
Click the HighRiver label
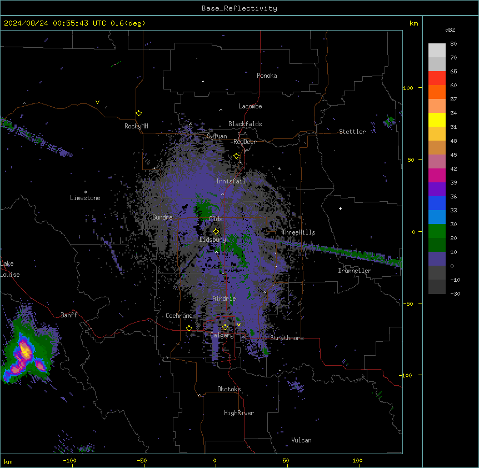pos(239,413)
